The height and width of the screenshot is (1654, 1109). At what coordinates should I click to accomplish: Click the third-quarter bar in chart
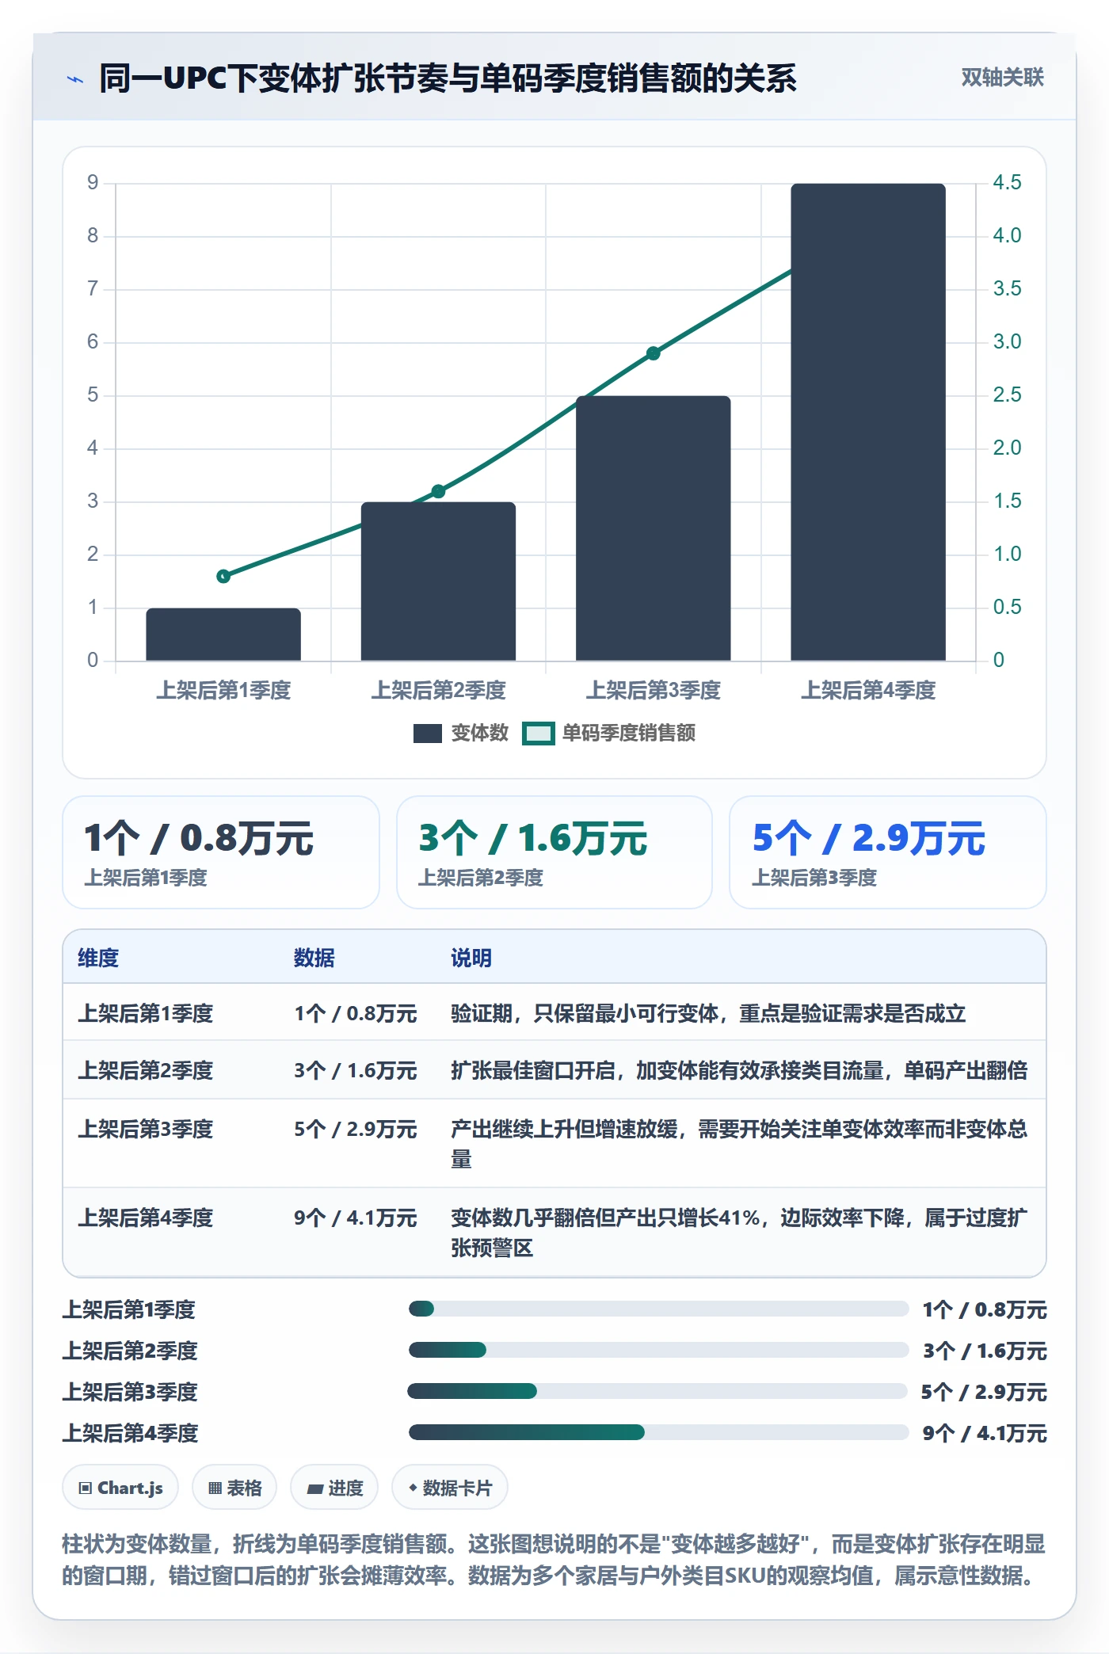pyautogui.click(x=653, y=528)
